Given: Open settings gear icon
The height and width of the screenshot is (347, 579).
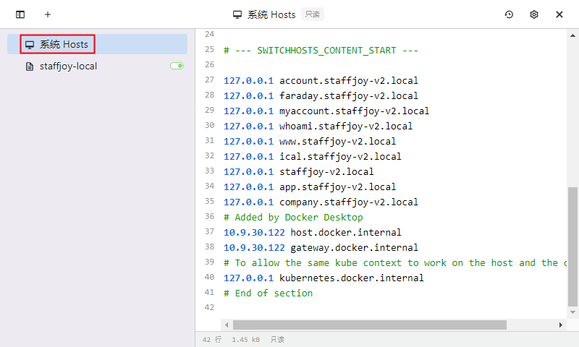Looking at the screenshot, I should click(x=534, y=14).
